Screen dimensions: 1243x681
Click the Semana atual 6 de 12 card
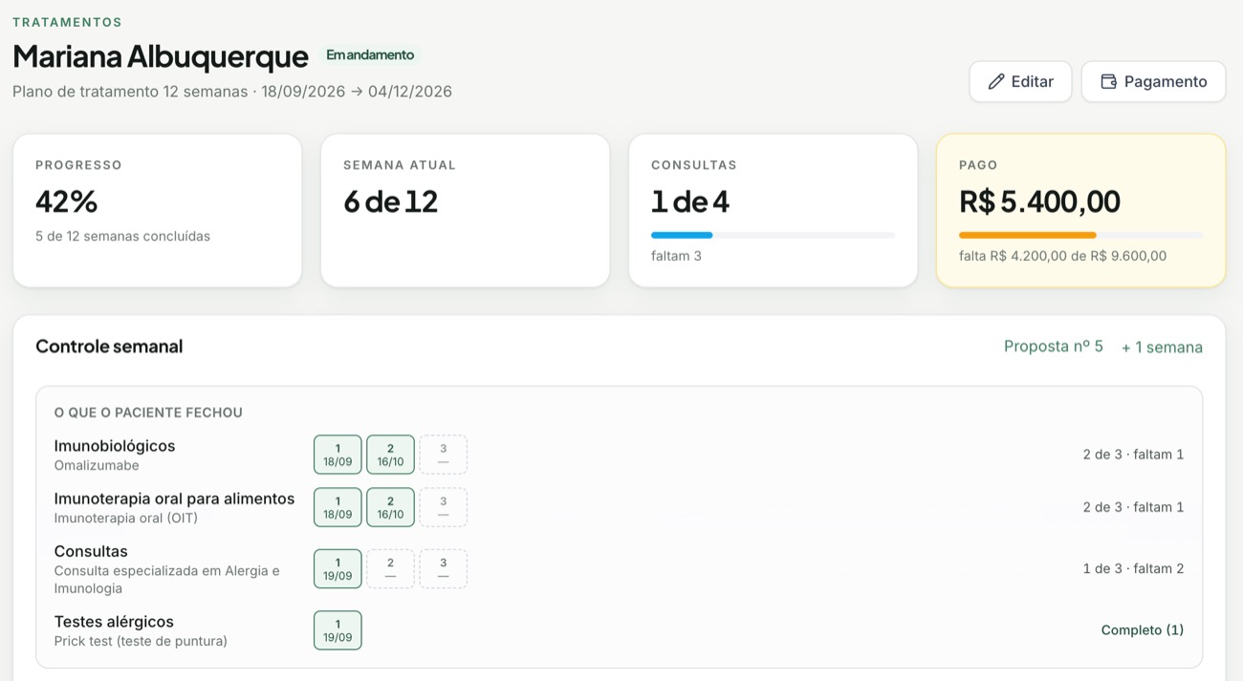[466, 210]
